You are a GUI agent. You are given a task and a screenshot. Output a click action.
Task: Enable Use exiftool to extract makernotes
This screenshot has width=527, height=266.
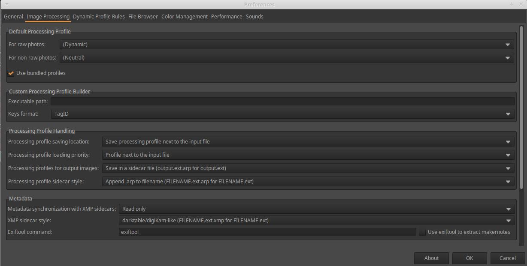point(422,232)
